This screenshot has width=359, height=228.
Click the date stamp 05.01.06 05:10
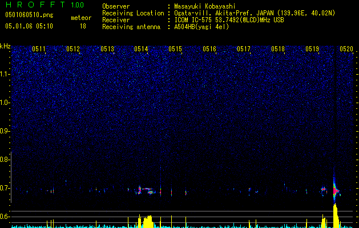pyautogui.click(x=29, y=26)
